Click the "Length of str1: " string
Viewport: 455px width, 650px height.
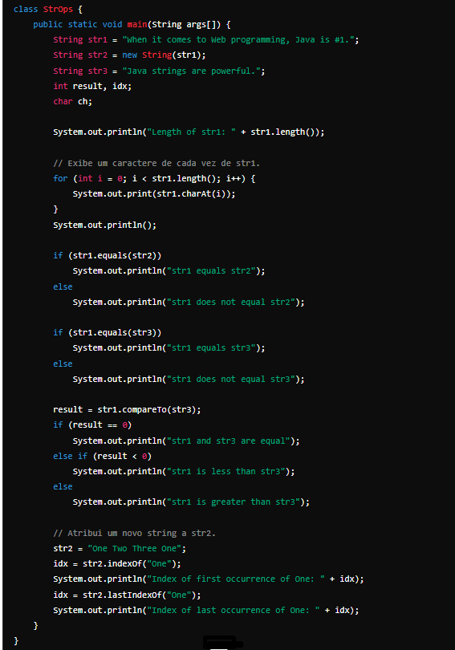[192, 132]
